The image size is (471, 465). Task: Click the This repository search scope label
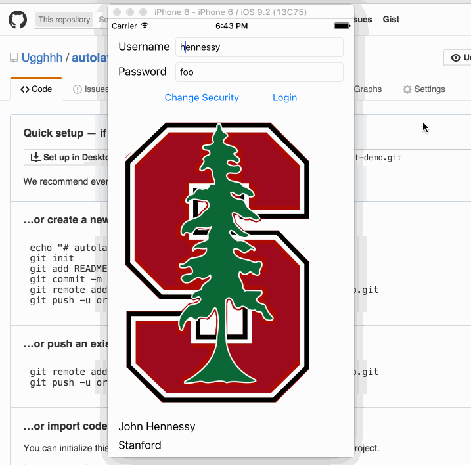click(64, 20)
